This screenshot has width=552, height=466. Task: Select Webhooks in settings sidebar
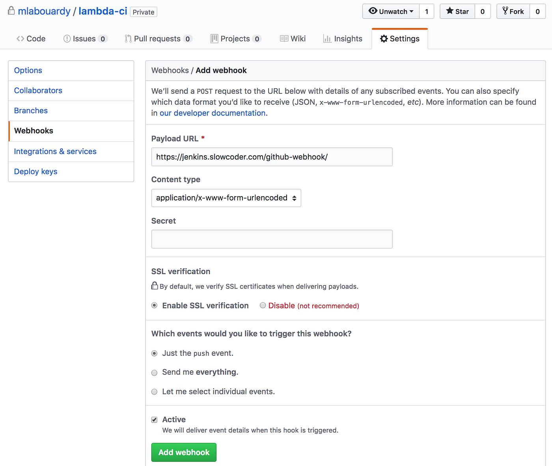[71, 131]
